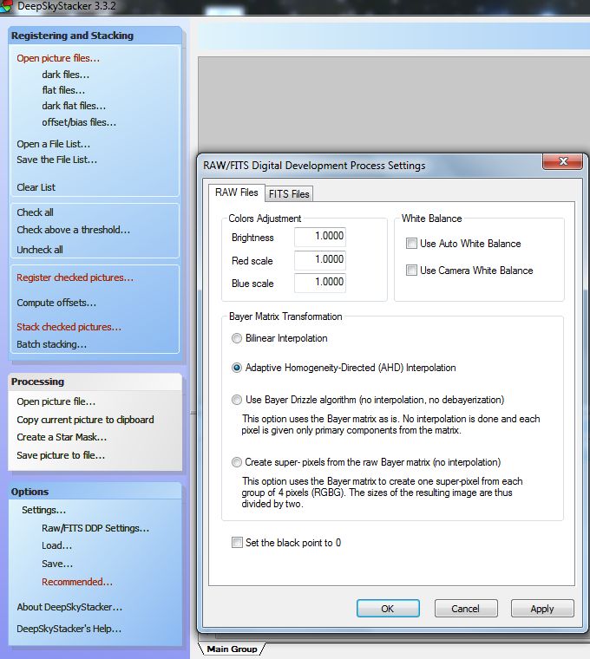Click Save under Options settings
This screenshot has width=590, height=659.
tap(57, 564)
